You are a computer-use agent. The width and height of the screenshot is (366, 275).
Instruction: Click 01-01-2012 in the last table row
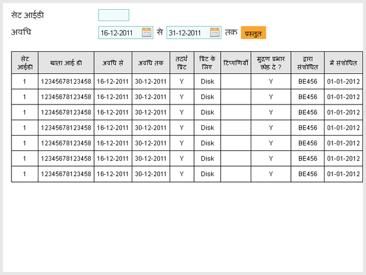click(343, 174)
